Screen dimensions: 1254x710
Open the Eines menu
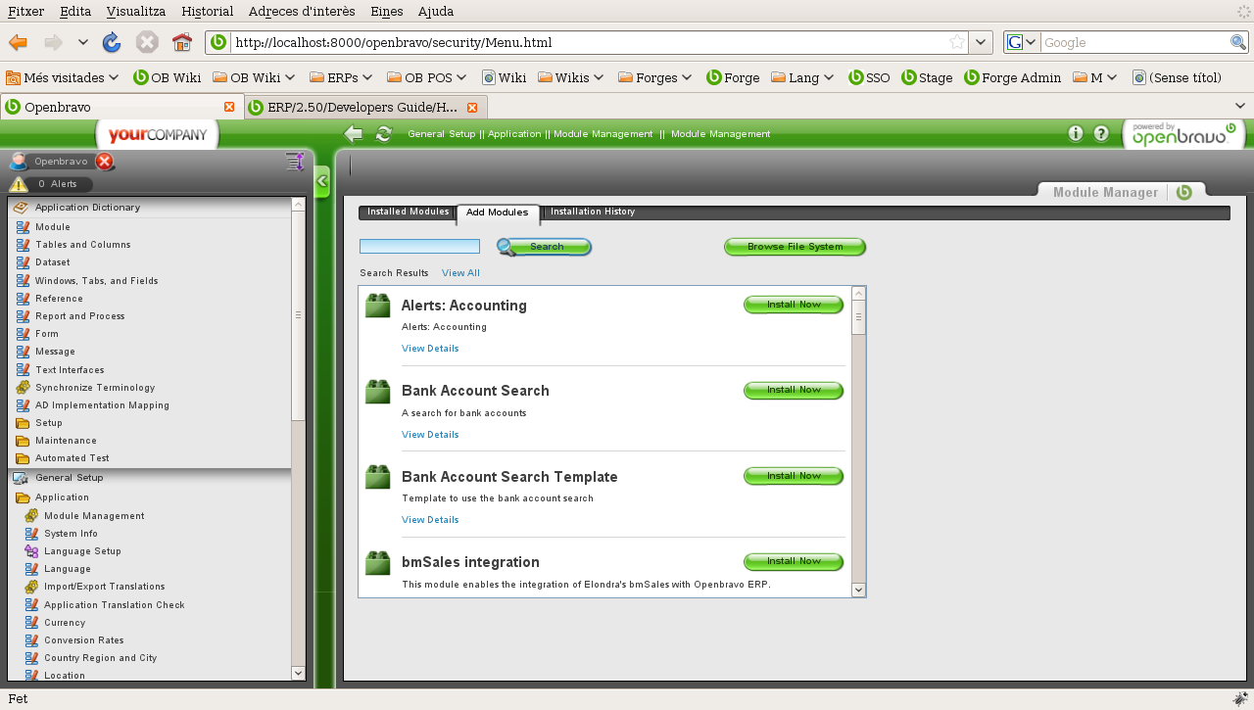387,11
